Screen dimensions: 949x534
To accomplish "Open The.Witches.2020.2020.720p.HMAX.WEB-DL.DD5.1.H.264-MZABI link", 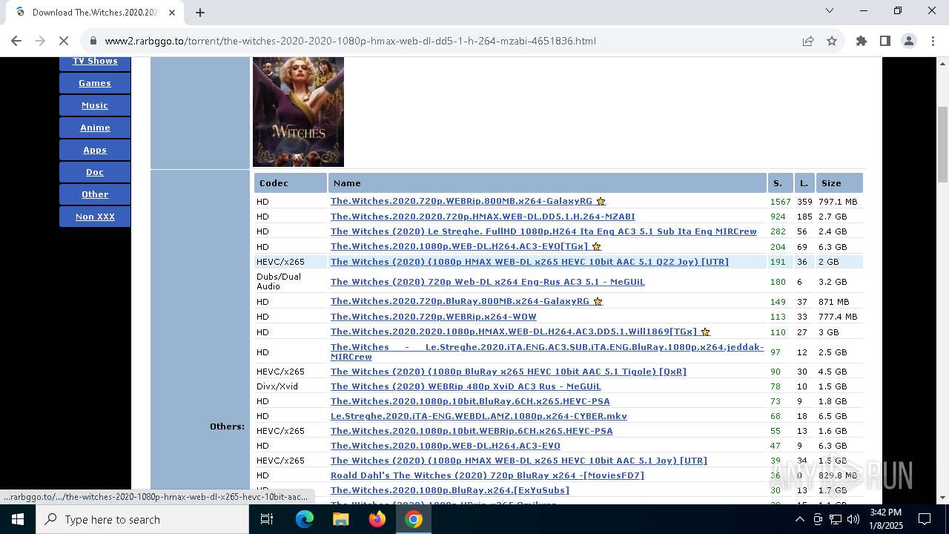I will pyautogui.click(x=483, y=217).
